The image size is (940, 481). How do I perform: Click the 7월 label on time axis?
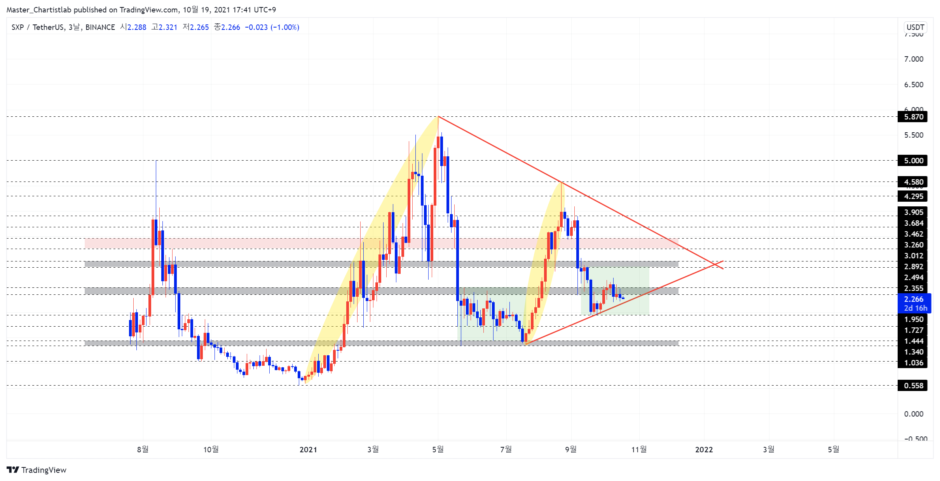pyautogui.click(x=506, y=450)
